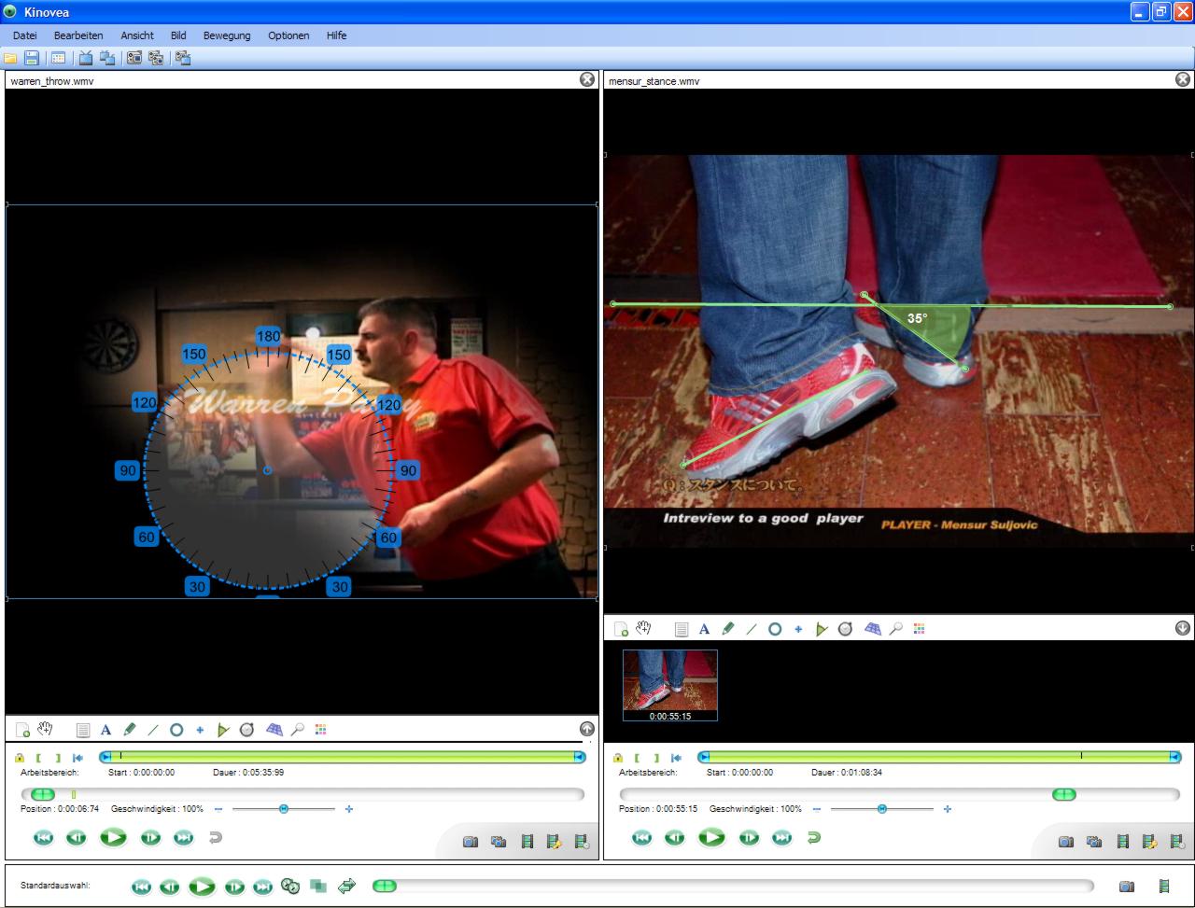Toggle synchronization in common controls bar
This screenshot has height=908, width=1195.
point(290,886)
